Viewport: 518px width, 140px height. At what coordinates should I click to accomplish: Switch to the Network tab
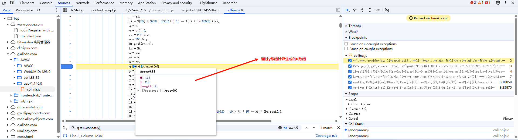tap(82, 3)
